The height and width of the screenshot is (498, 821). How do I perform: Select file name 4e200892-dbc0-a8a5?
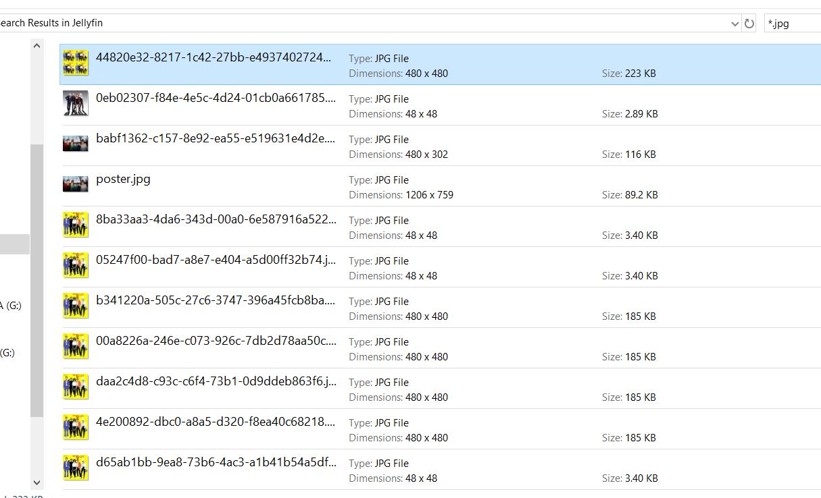click(216, 422)
